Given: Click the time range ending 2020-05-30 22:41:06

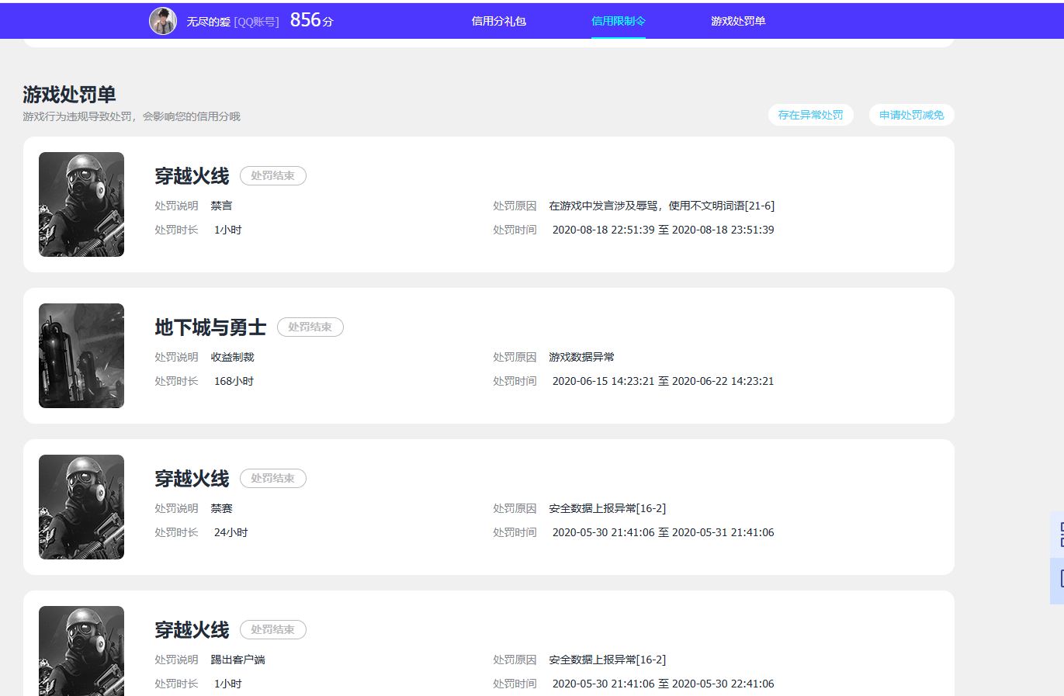Looking at the screenshot, I should (x=663, y=684).
